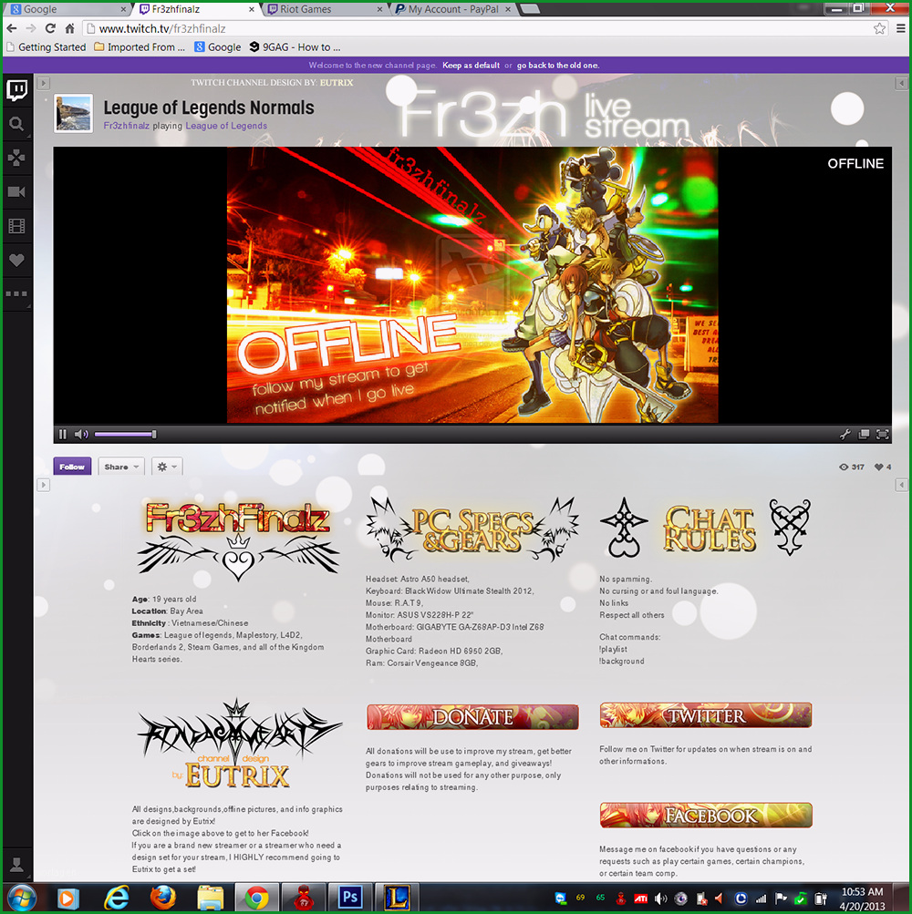Expand right panel arrow below player
This screenshot has width=912, height=914.
tap(901, 485)
